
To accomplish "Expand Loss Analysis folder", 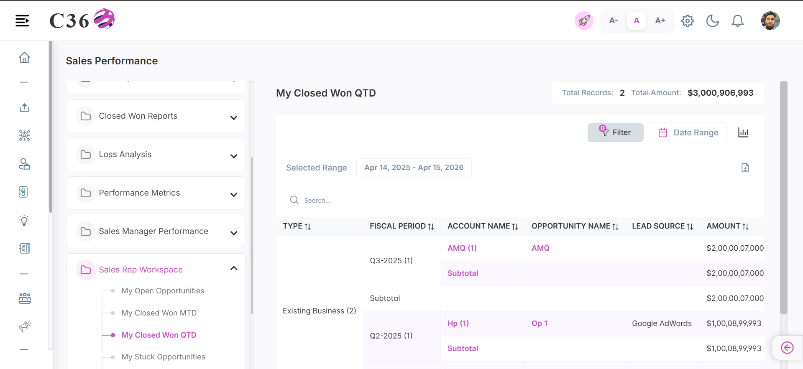I will [x=156, y=155].
